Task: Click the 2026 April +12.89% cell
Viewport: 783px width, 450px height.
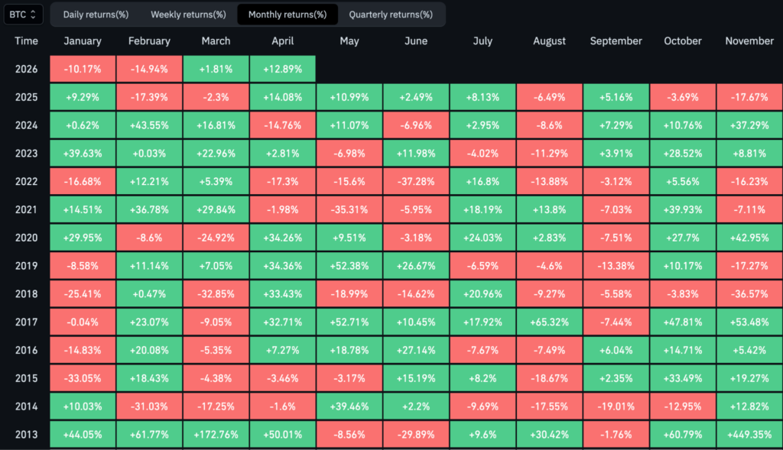Action: click(283, 69)
